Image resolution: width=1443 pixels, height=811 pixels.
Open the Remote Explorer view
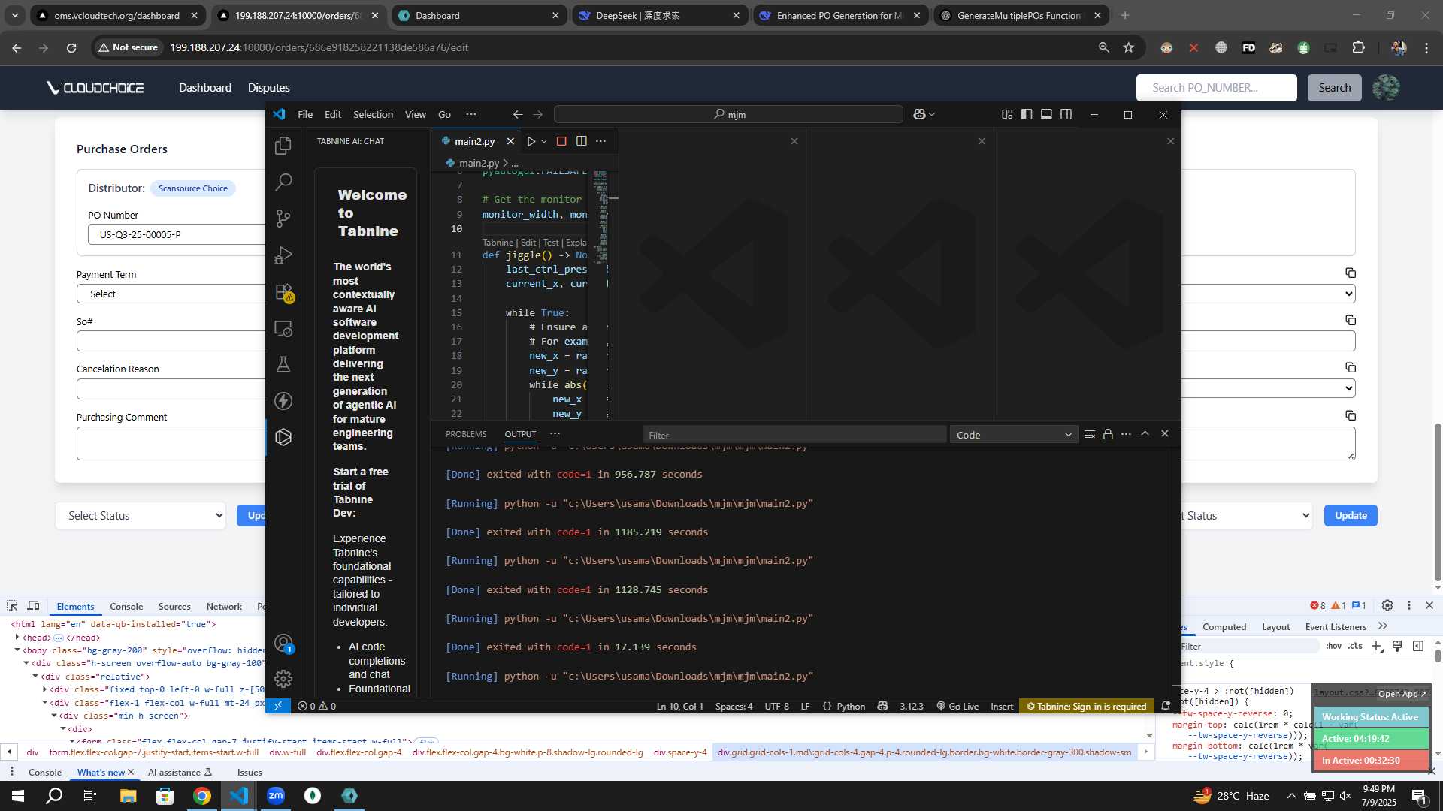pos(283,328)
